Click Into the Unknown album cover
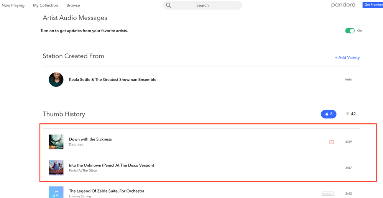Image resolution: width=383 pixels, height=198 pixels. tap(56, 168)
